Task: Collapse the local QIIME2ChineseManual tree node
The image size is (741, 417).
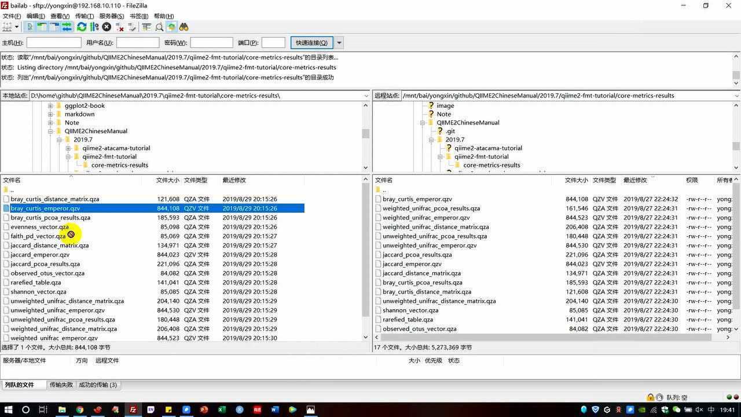Action: coord(50,131)
